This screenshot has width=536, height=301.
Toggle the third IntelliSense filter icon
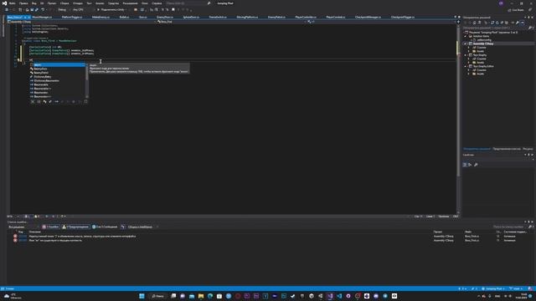point(44,101)
